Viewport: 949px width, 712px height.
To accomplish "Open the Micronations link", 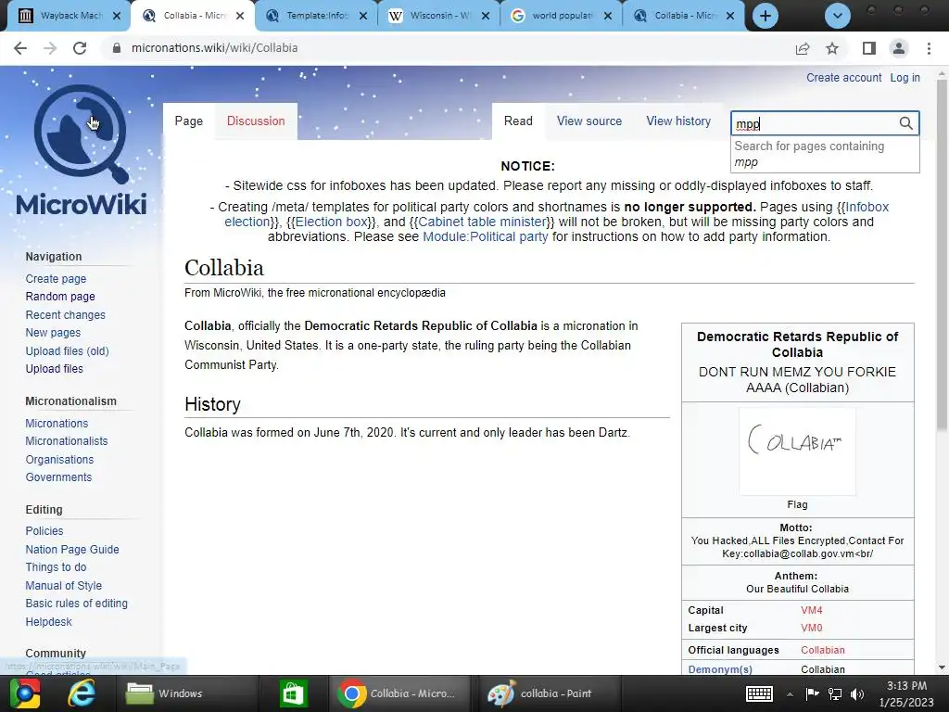I will point(57,423).
